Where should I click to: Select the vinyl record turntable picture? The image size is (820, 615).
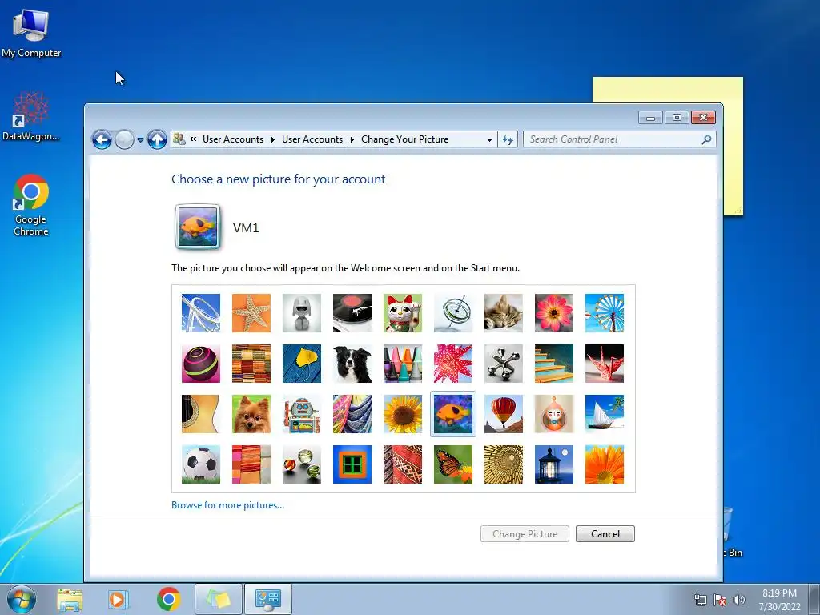click(x=352, y=313)
